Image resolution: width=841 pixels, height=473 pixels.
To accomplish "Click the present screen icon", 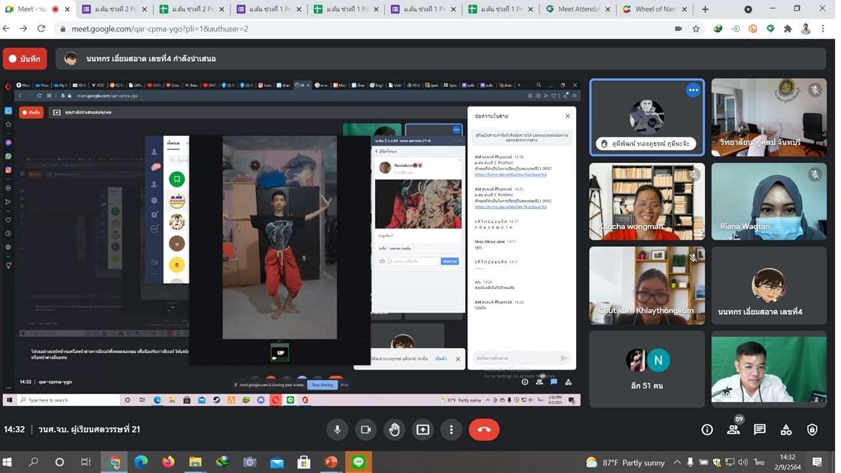I will pos(422,430).
